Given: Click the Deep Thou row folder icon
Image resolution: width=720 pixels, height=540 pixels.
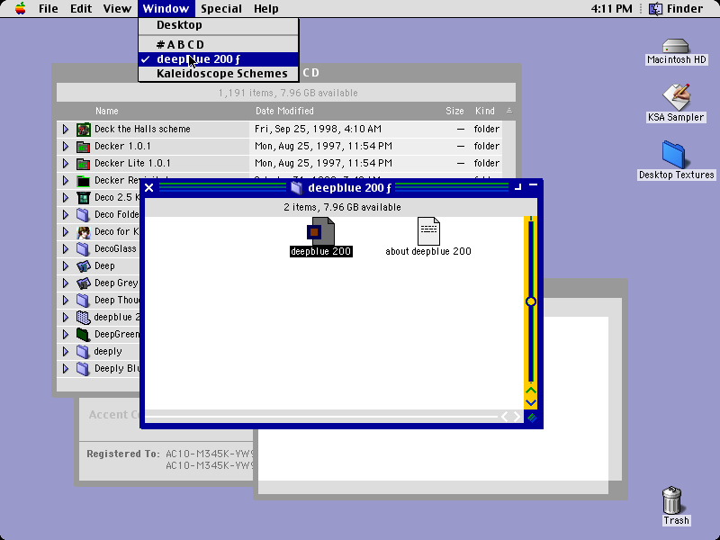Looking at the screenshot, I should click(x=83, y=301).
